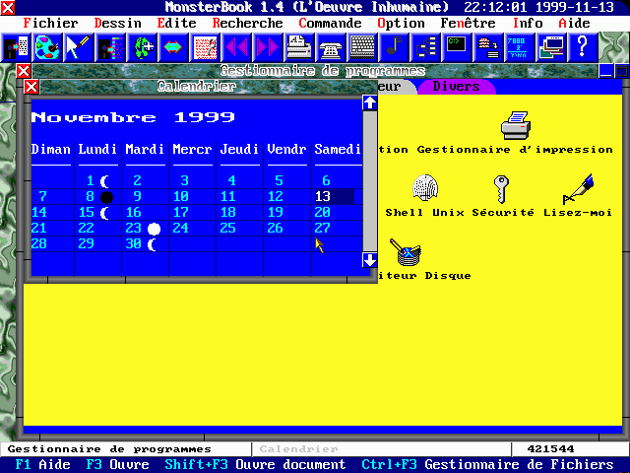Select day 28 in the calendar
The image size is (630, 473).
pyautogui.click(x=39, y=243)
